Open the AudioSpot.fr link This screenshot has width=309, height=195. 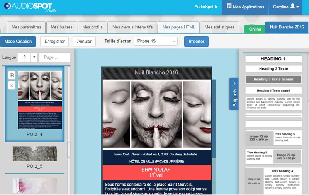pyautogui.click(x=206, y=7)
